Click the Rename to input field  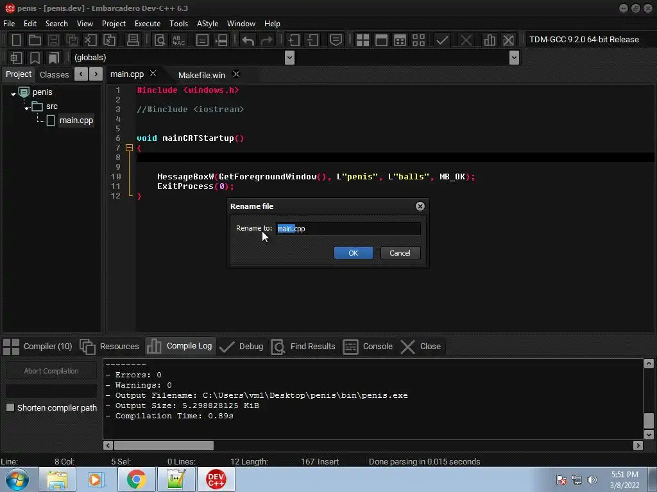click(x=348, y=229)
